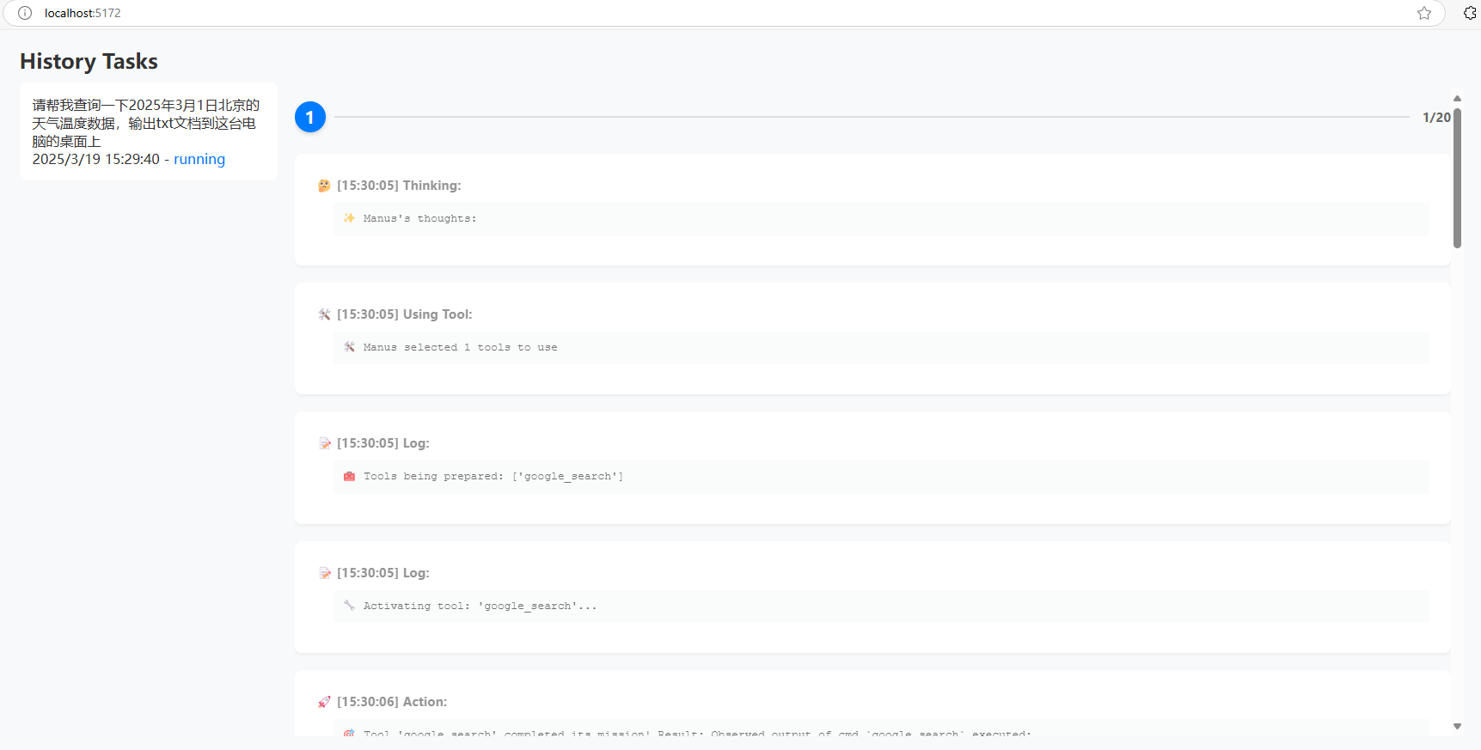
Task: Select the '[15:30:05] Using Tool:' heading
Action: pos(405,314)
